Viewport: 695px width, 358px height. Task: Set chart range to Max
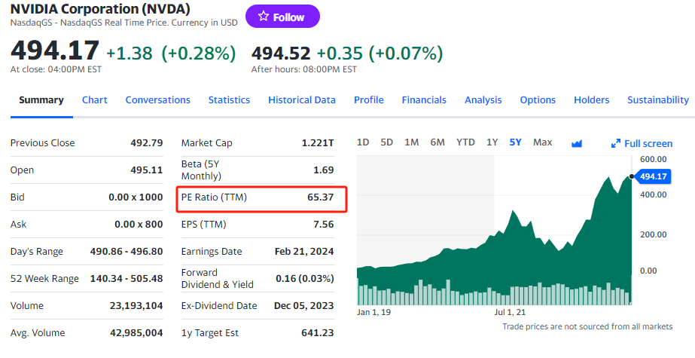543,142
